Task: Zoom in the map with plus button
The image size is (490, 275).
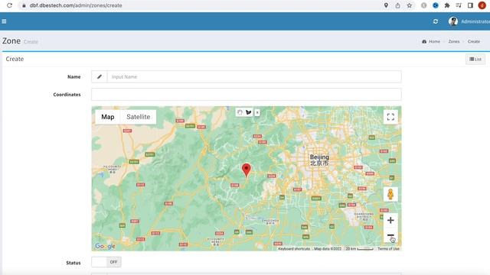Action: click(390, 221)
